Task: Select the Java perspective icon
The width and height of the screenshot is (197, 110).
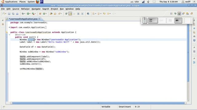Action: pyautogui.click(x=179, y=13)
